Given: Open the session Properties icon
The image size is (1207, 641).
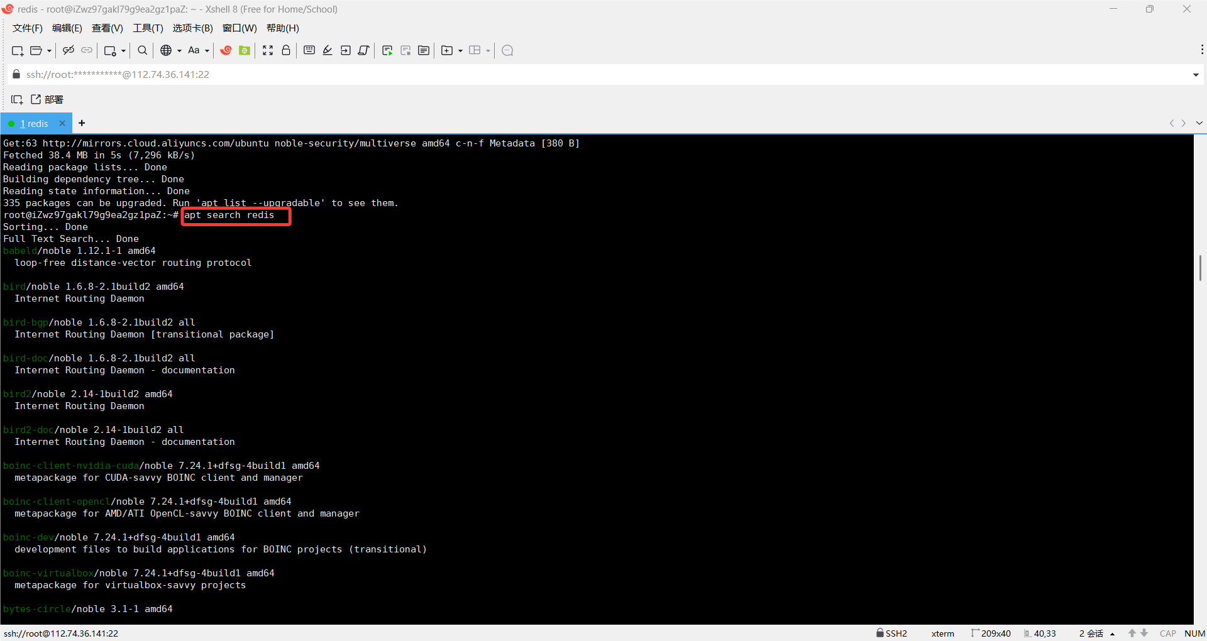Looking at the screenshot, I should (x=110, y=50).
